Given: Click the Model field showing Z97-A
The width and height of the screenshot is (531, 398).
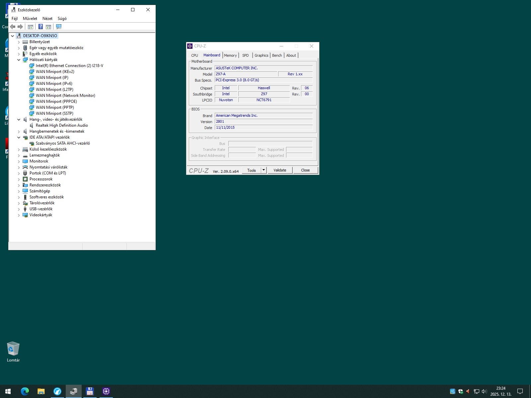Looking at the screenshot, I should click(246, 74).
